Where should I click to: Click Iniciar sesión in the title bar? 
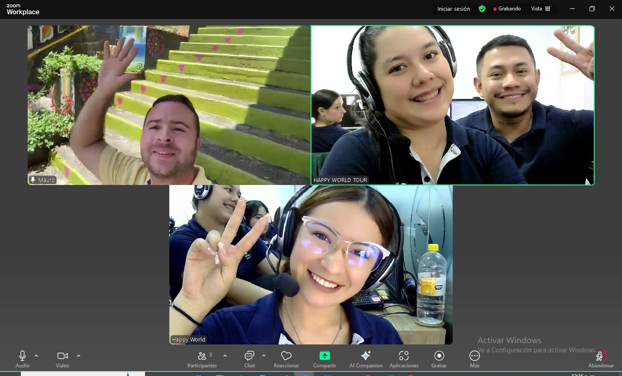pos(454,9)
